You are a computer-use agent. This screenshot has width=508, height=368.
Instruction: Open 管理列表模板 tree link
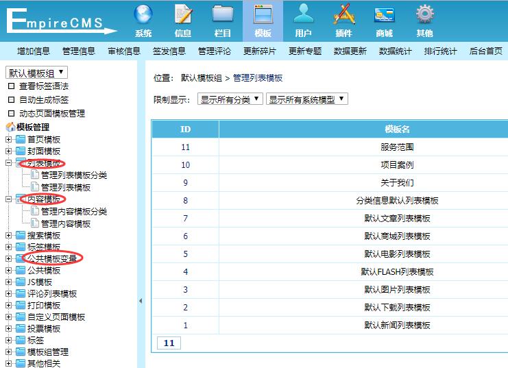[x=66, y=187]
